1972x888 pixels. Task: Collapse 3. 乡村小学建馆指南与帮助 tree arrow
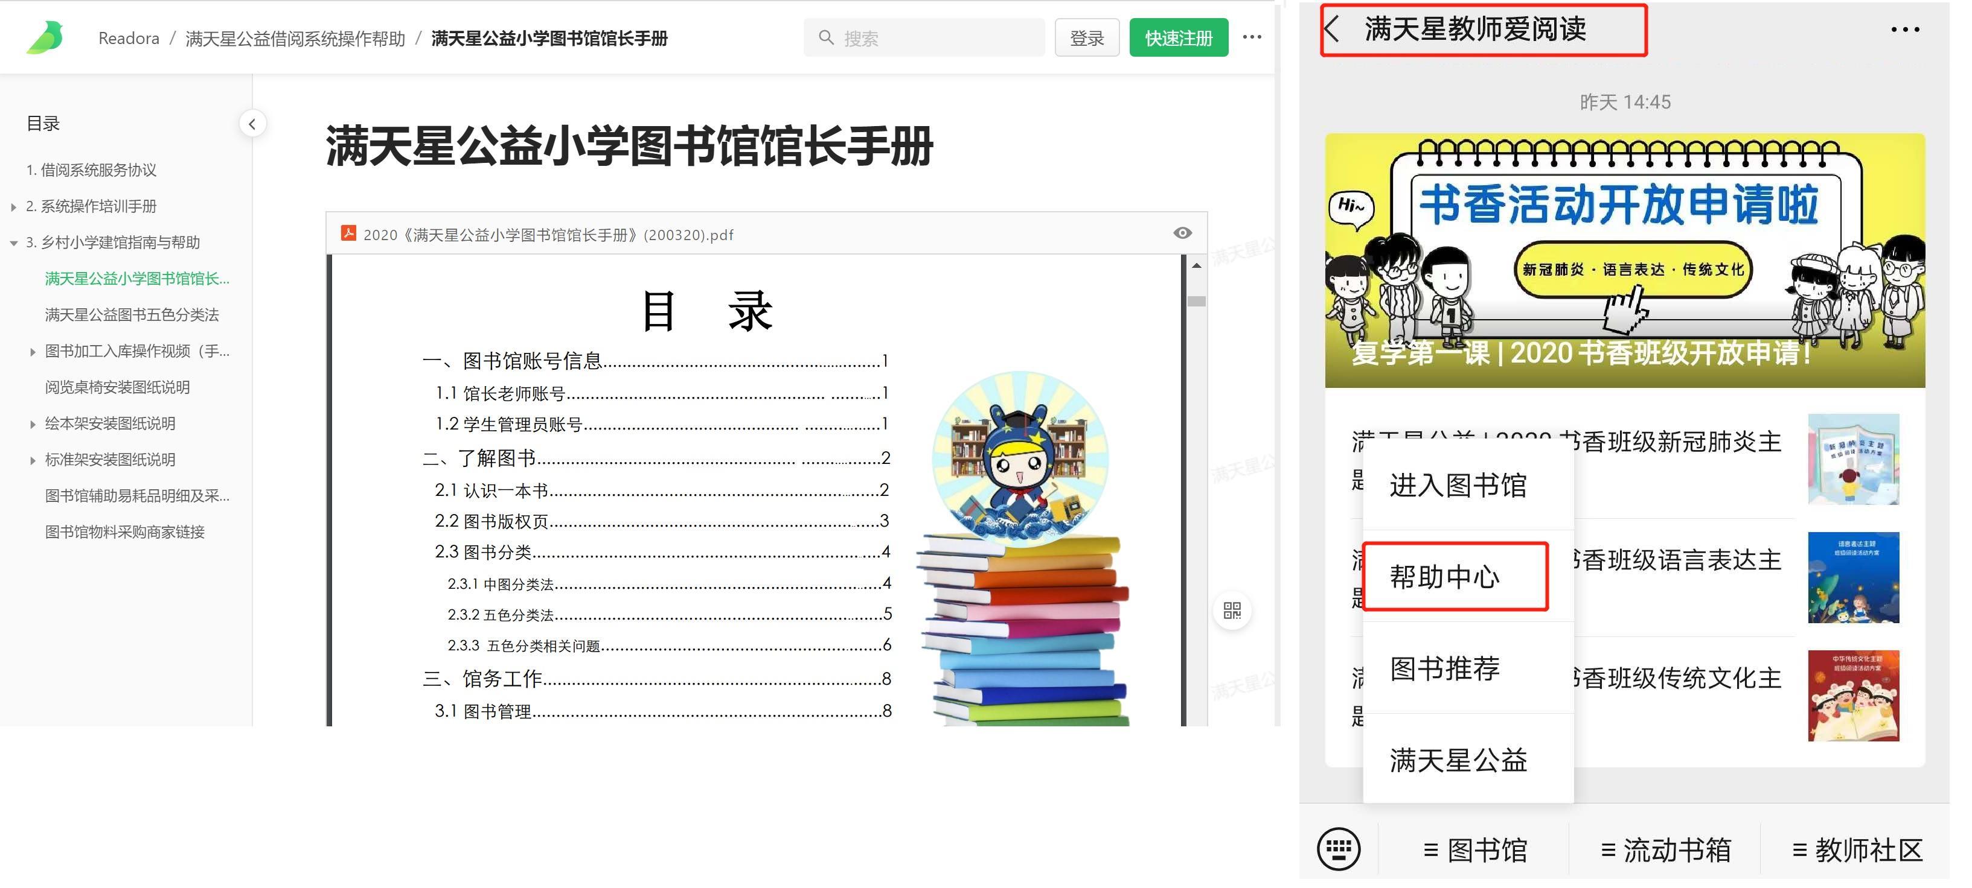point(14,243)
